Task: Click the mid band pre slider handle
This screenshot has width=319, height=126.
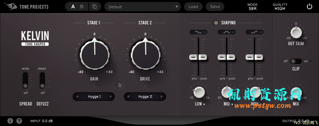Action: tap(222, 57)
